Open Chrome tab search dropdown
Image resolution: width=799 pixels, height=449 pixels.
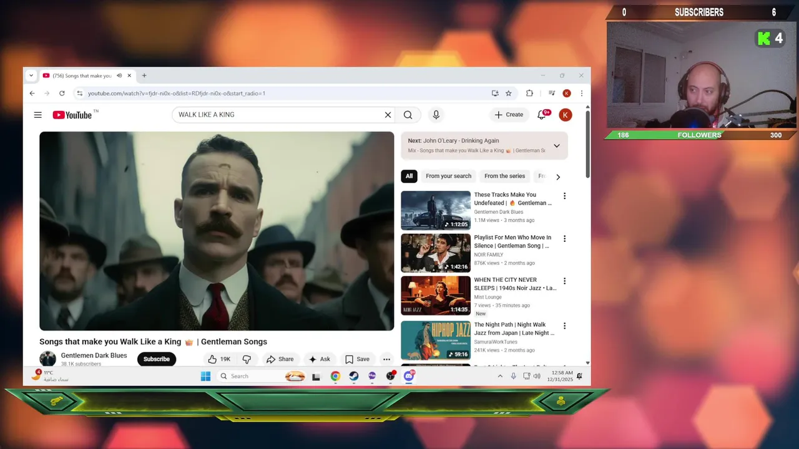point(31,75)
